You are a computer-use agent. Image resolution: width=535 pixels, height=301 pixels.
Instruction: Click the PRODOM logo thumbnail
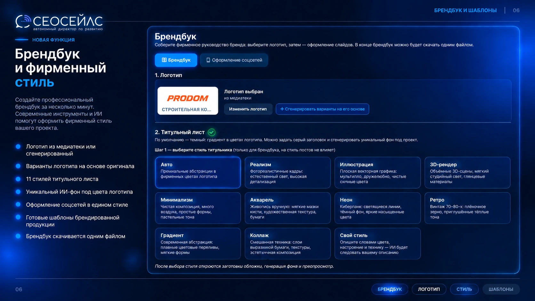tap(188, 101)
